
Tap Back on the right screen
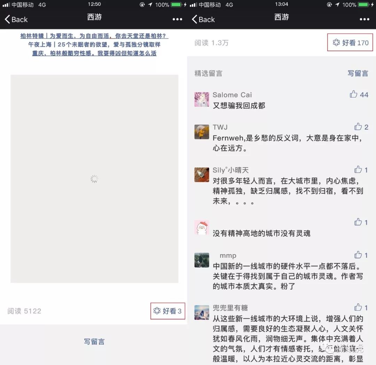(x=203, y=20)
